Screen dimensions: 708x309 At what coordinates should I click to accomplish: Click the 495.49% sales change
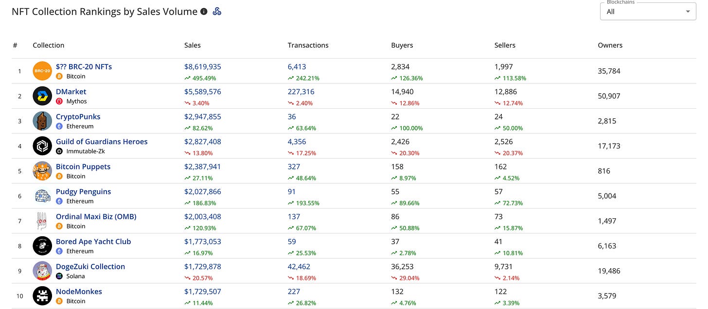(200, 78)
